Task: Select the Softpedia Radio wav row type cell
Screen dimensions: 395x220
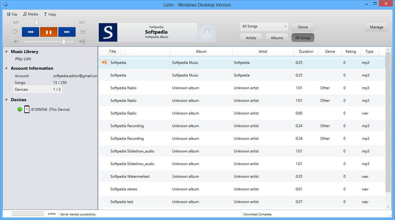Action: tap(365, 113)
